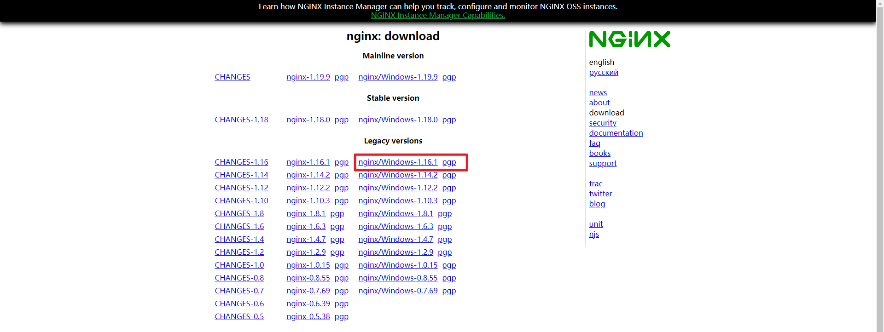Open CHANGES-1.18 link
This screenshot has height=332, width=884.
point(241,120)
